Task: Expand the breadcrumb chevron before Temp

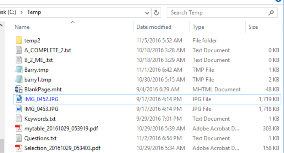Action: (x=22, y=12)
